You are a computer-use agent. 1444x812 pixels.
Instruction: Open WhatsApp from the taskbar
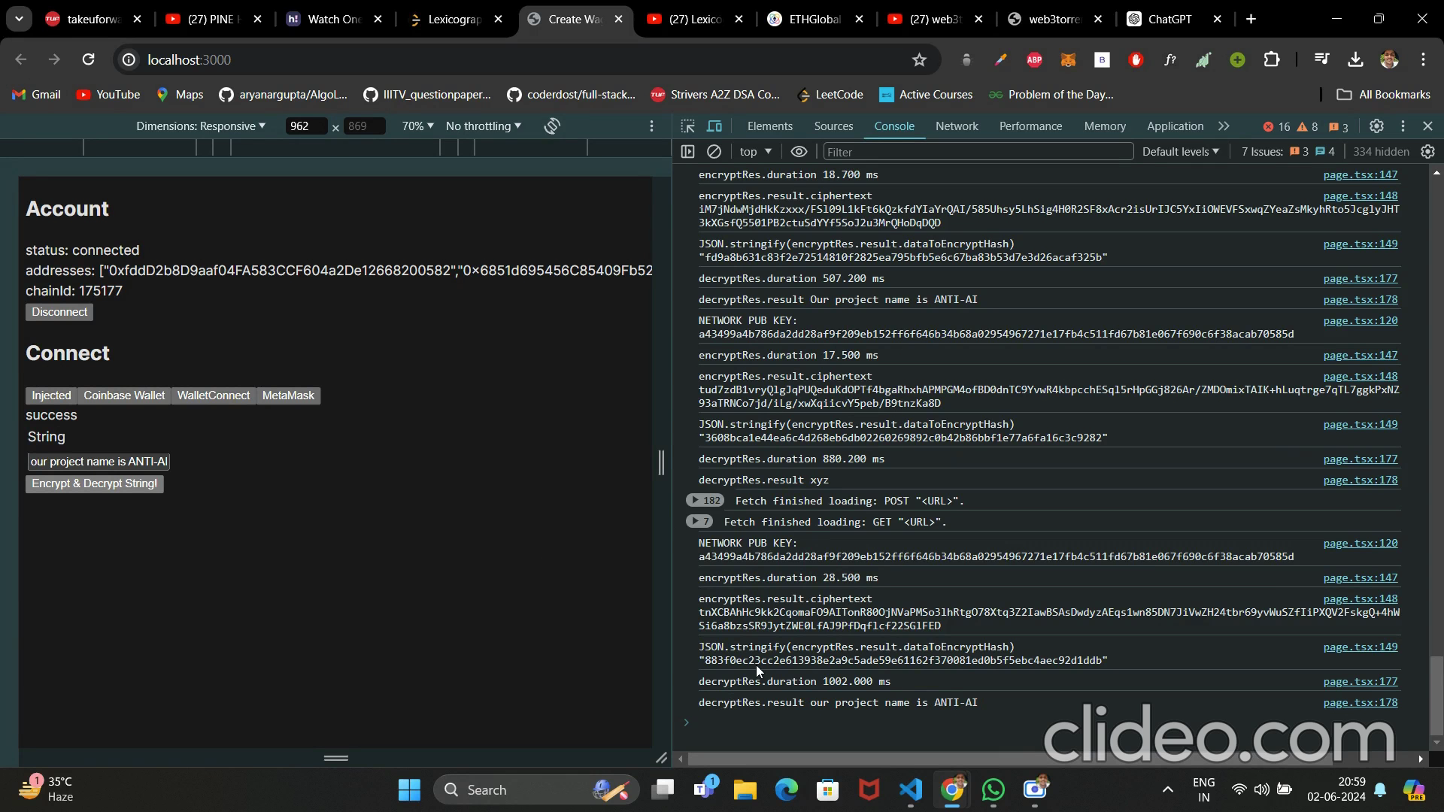pos(994,790)
